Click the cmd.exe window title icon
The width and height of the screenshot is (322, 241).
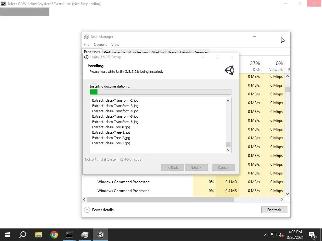point(3,4)
